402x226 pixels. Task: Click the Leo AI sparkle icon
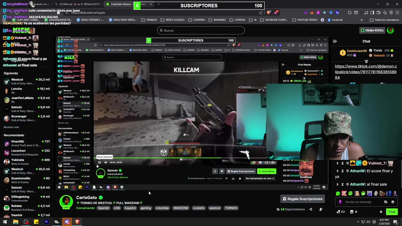(x=385, y=13)
